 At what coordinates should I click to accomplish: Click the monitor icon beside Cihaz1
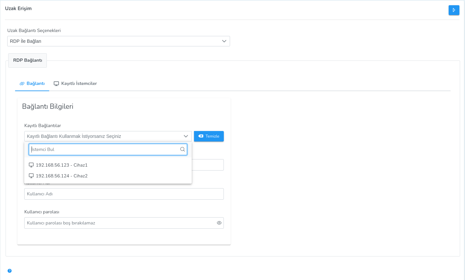point(31,165)
